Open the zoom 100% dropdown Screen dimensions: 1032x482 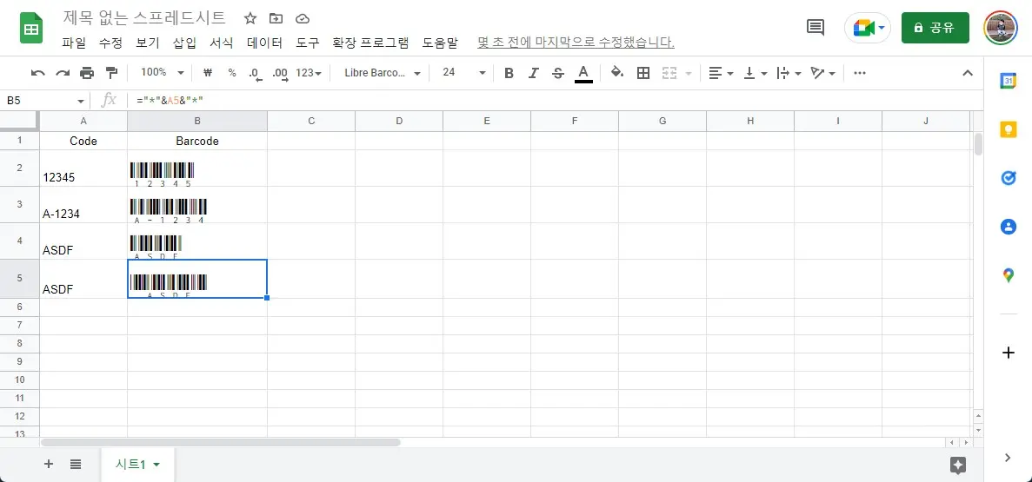(162, 73)
